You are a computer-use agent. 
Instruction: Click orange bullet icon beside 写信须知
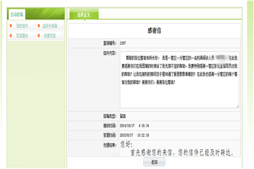click(x=11, y=35)
